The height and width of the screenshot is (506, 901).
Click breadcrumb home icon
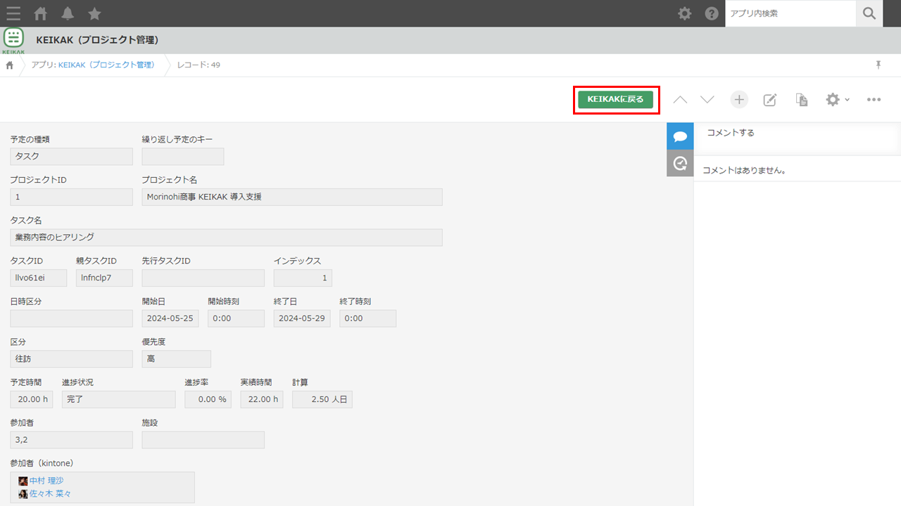coord(10,65)
